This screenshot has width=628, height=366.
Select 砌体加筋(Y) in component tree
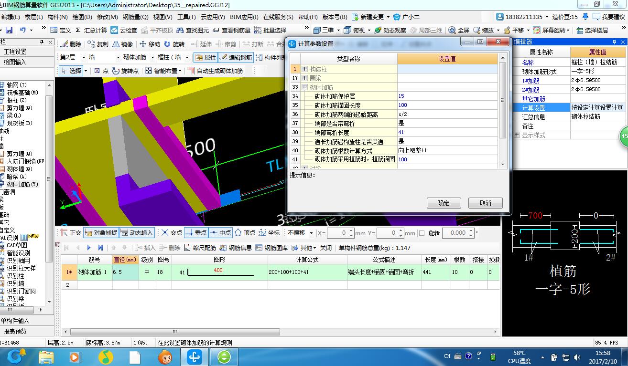click(x=22, y=184)
